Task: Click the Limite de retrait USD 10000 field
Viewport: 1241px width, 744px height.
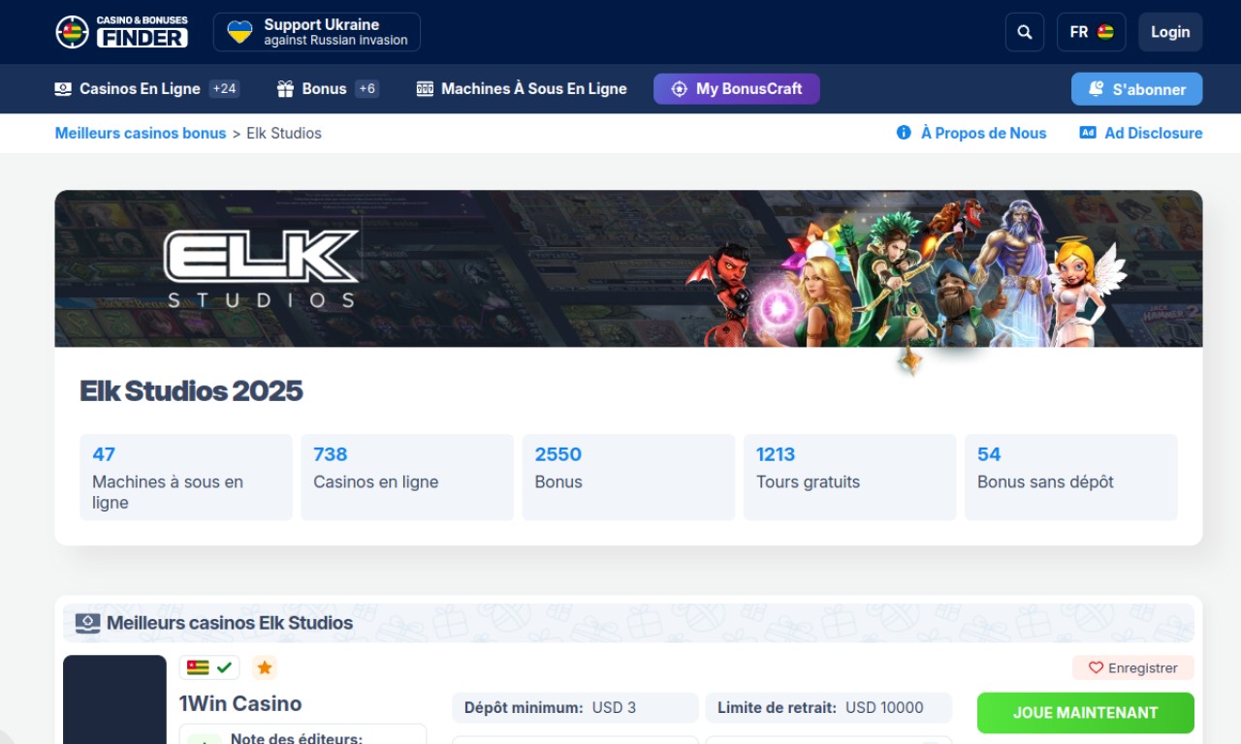Action: (828, 707)
